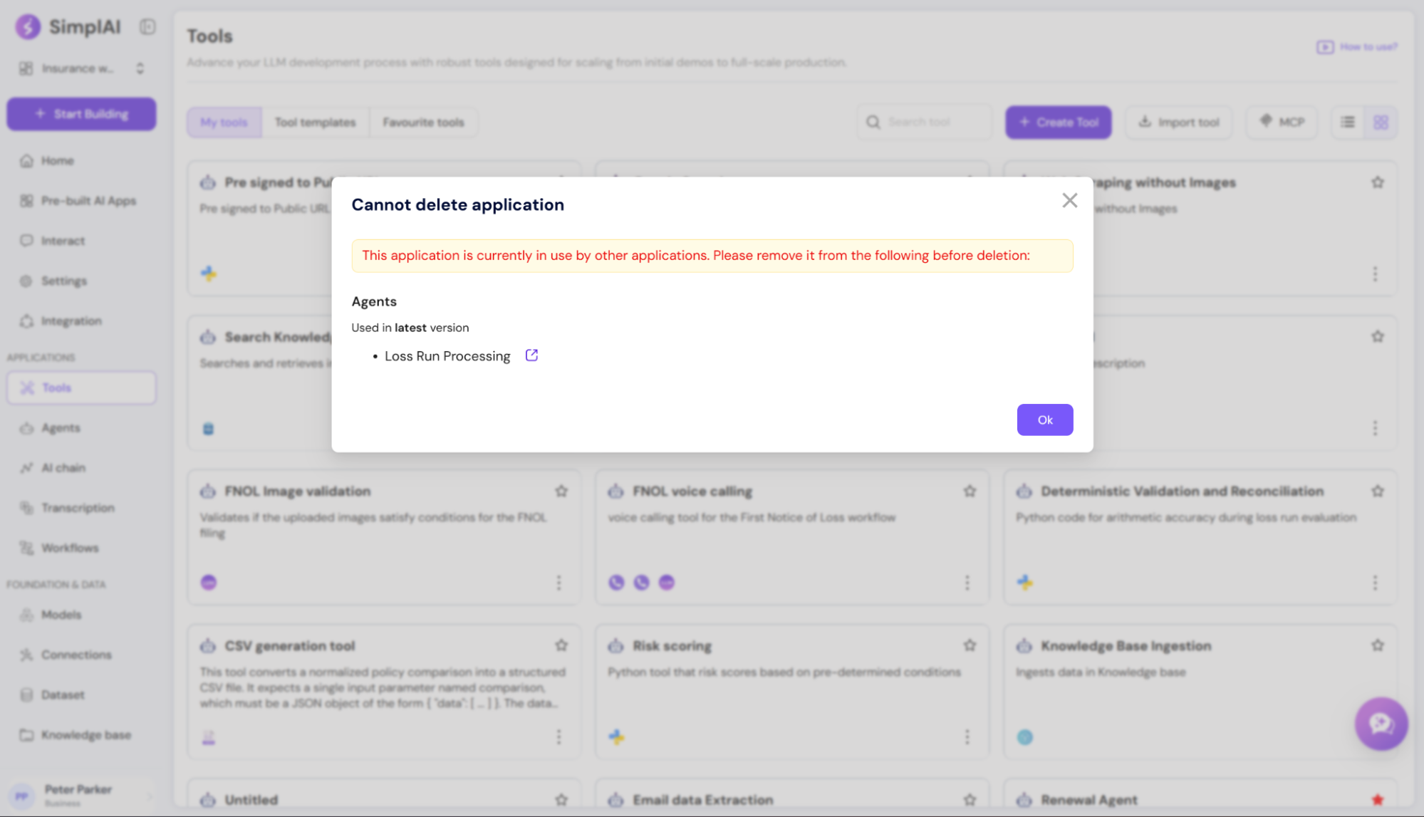This screenshot has height=817, width=1424.
Task: Open Knowledge base in the sidebar
Action: click(x=85, y=735)
